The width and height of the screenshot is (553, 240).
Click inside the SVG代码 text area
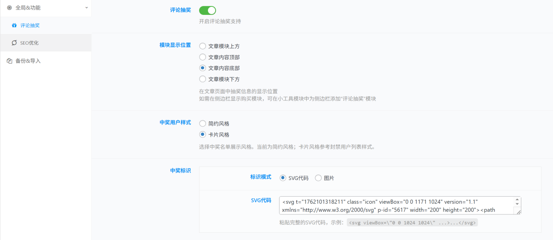(396, 206)
